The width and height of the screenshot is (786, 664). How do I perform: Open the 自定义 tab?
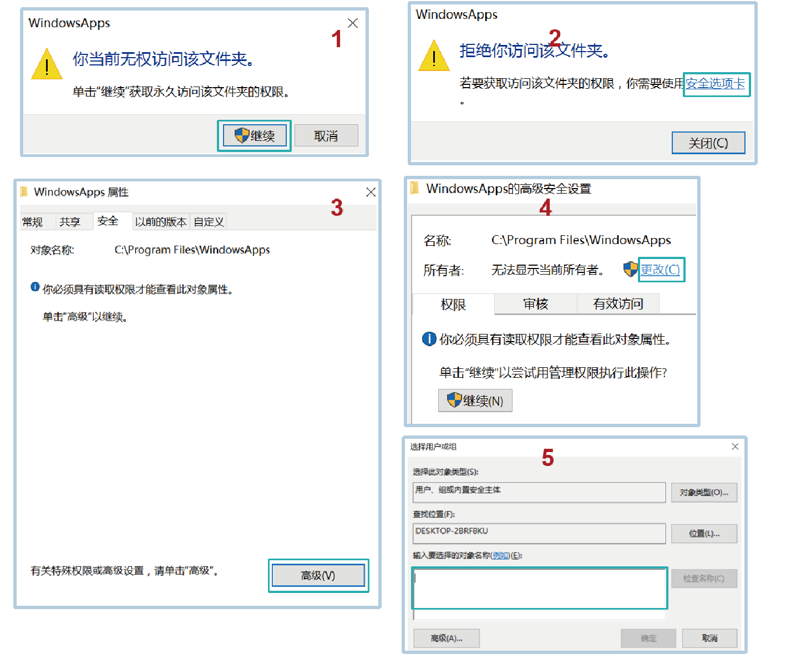coord(209,222)
